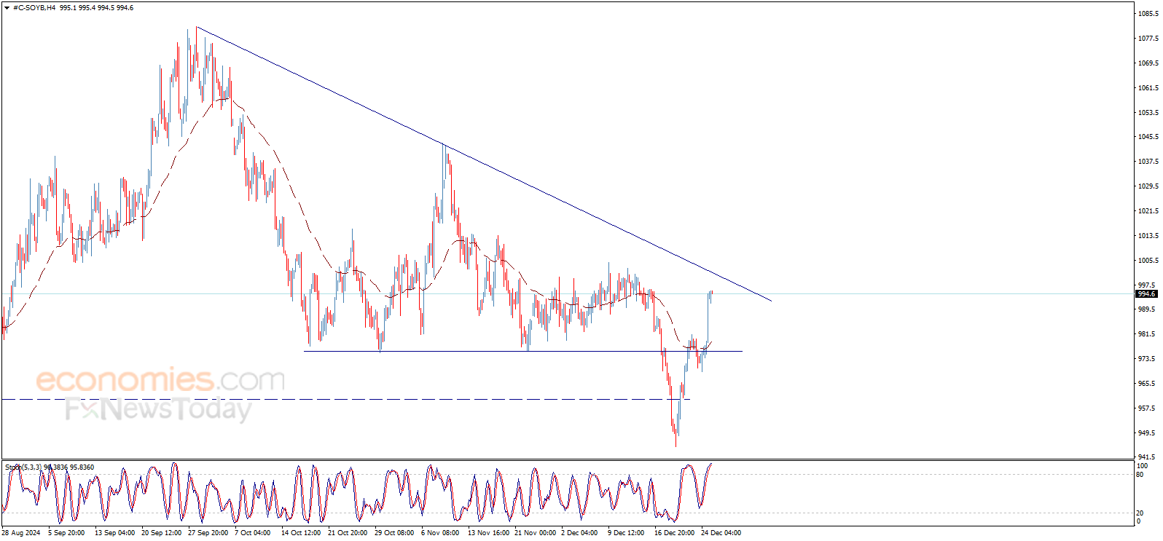This screenshot has height=541, width=1163.
Task: Click the 13 Sep 04:00 time label
Action: [x=115, y=533]
